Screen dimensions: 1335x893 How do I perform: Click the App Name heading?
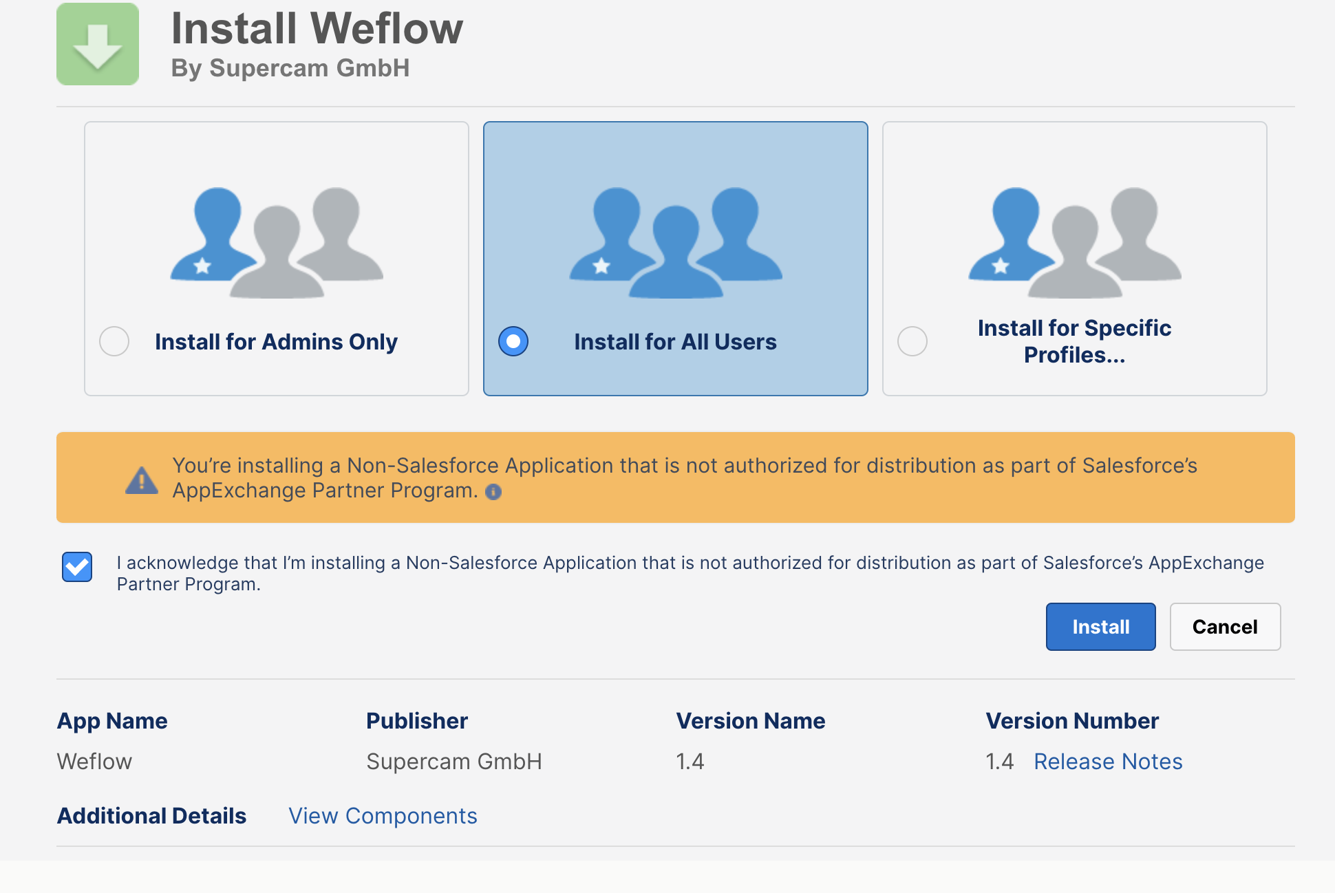tap(112, 721)
